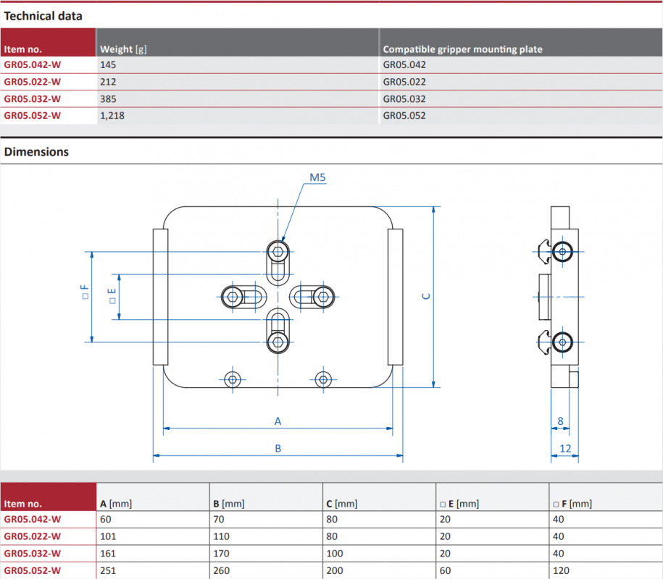Select compatible plate GR05.032

point(404,99)
